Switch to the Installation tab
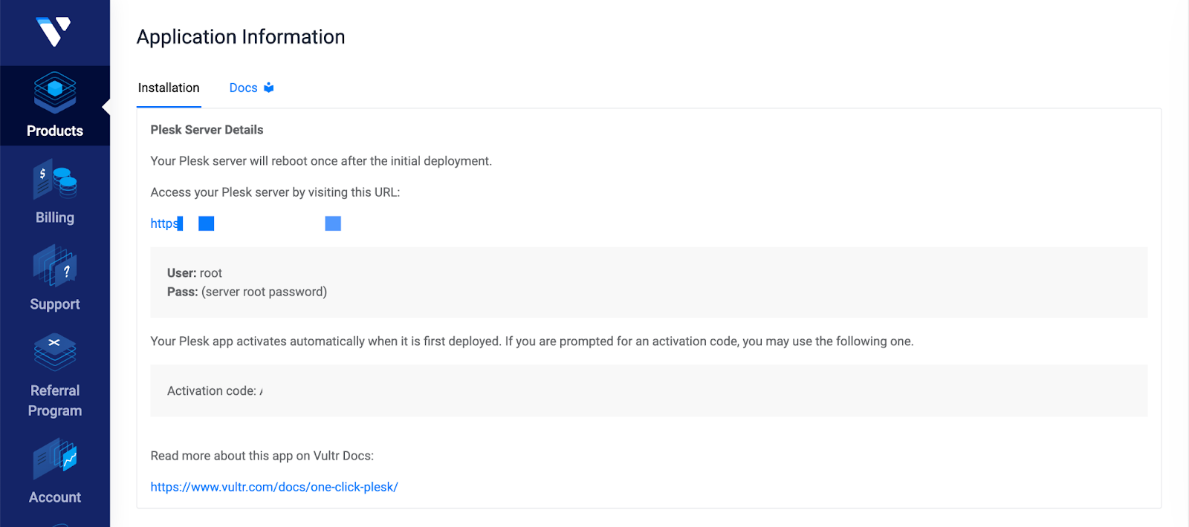Image resolution: width=1189 pixels, height=527 pixels. 169,88
